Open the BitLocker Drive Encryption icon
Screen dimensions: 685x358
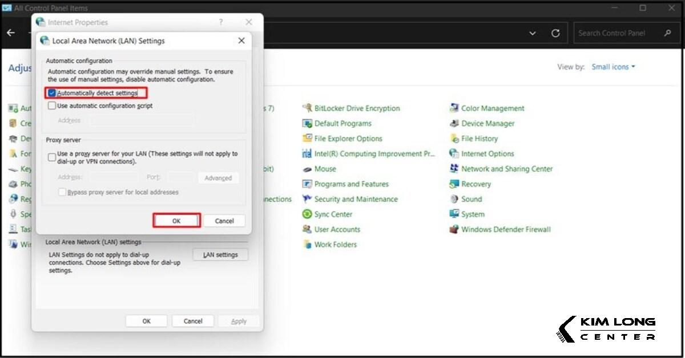point(307,108)
